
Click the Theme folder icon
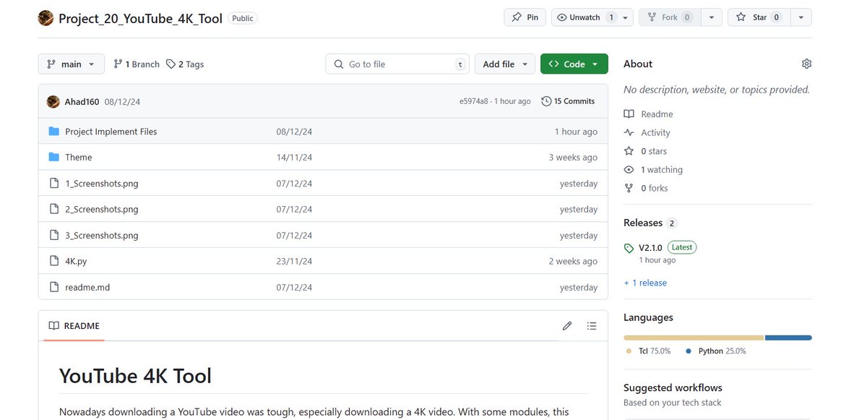[x=53, y=157]
